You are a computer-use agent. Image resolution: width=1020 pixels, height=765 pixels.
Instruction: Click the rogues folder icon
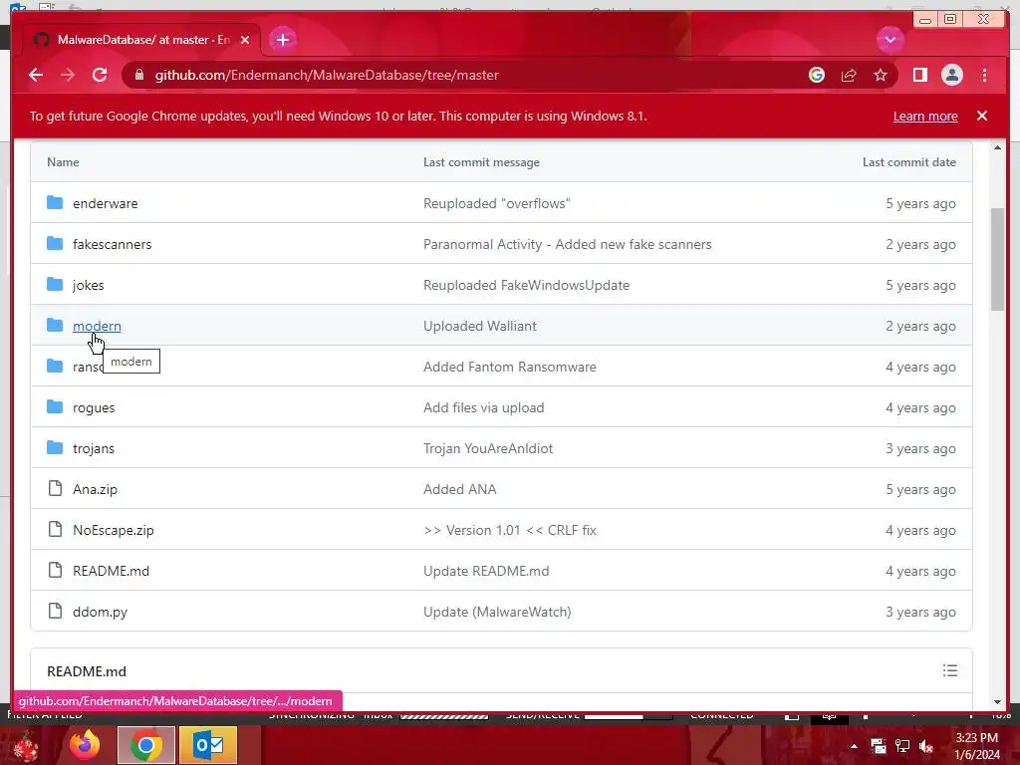point(56,406)
